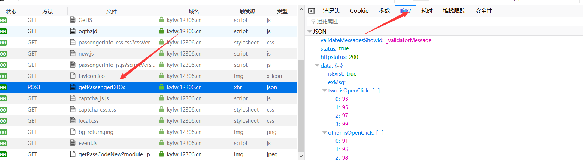This screenshot has width=583, height=160.
Task: Click the lock icon in event.js row
Action: tap(161, 143)
